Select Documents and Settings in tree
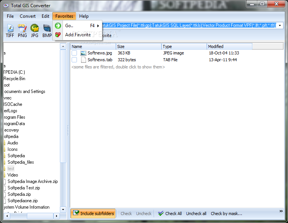 [24, 91]
